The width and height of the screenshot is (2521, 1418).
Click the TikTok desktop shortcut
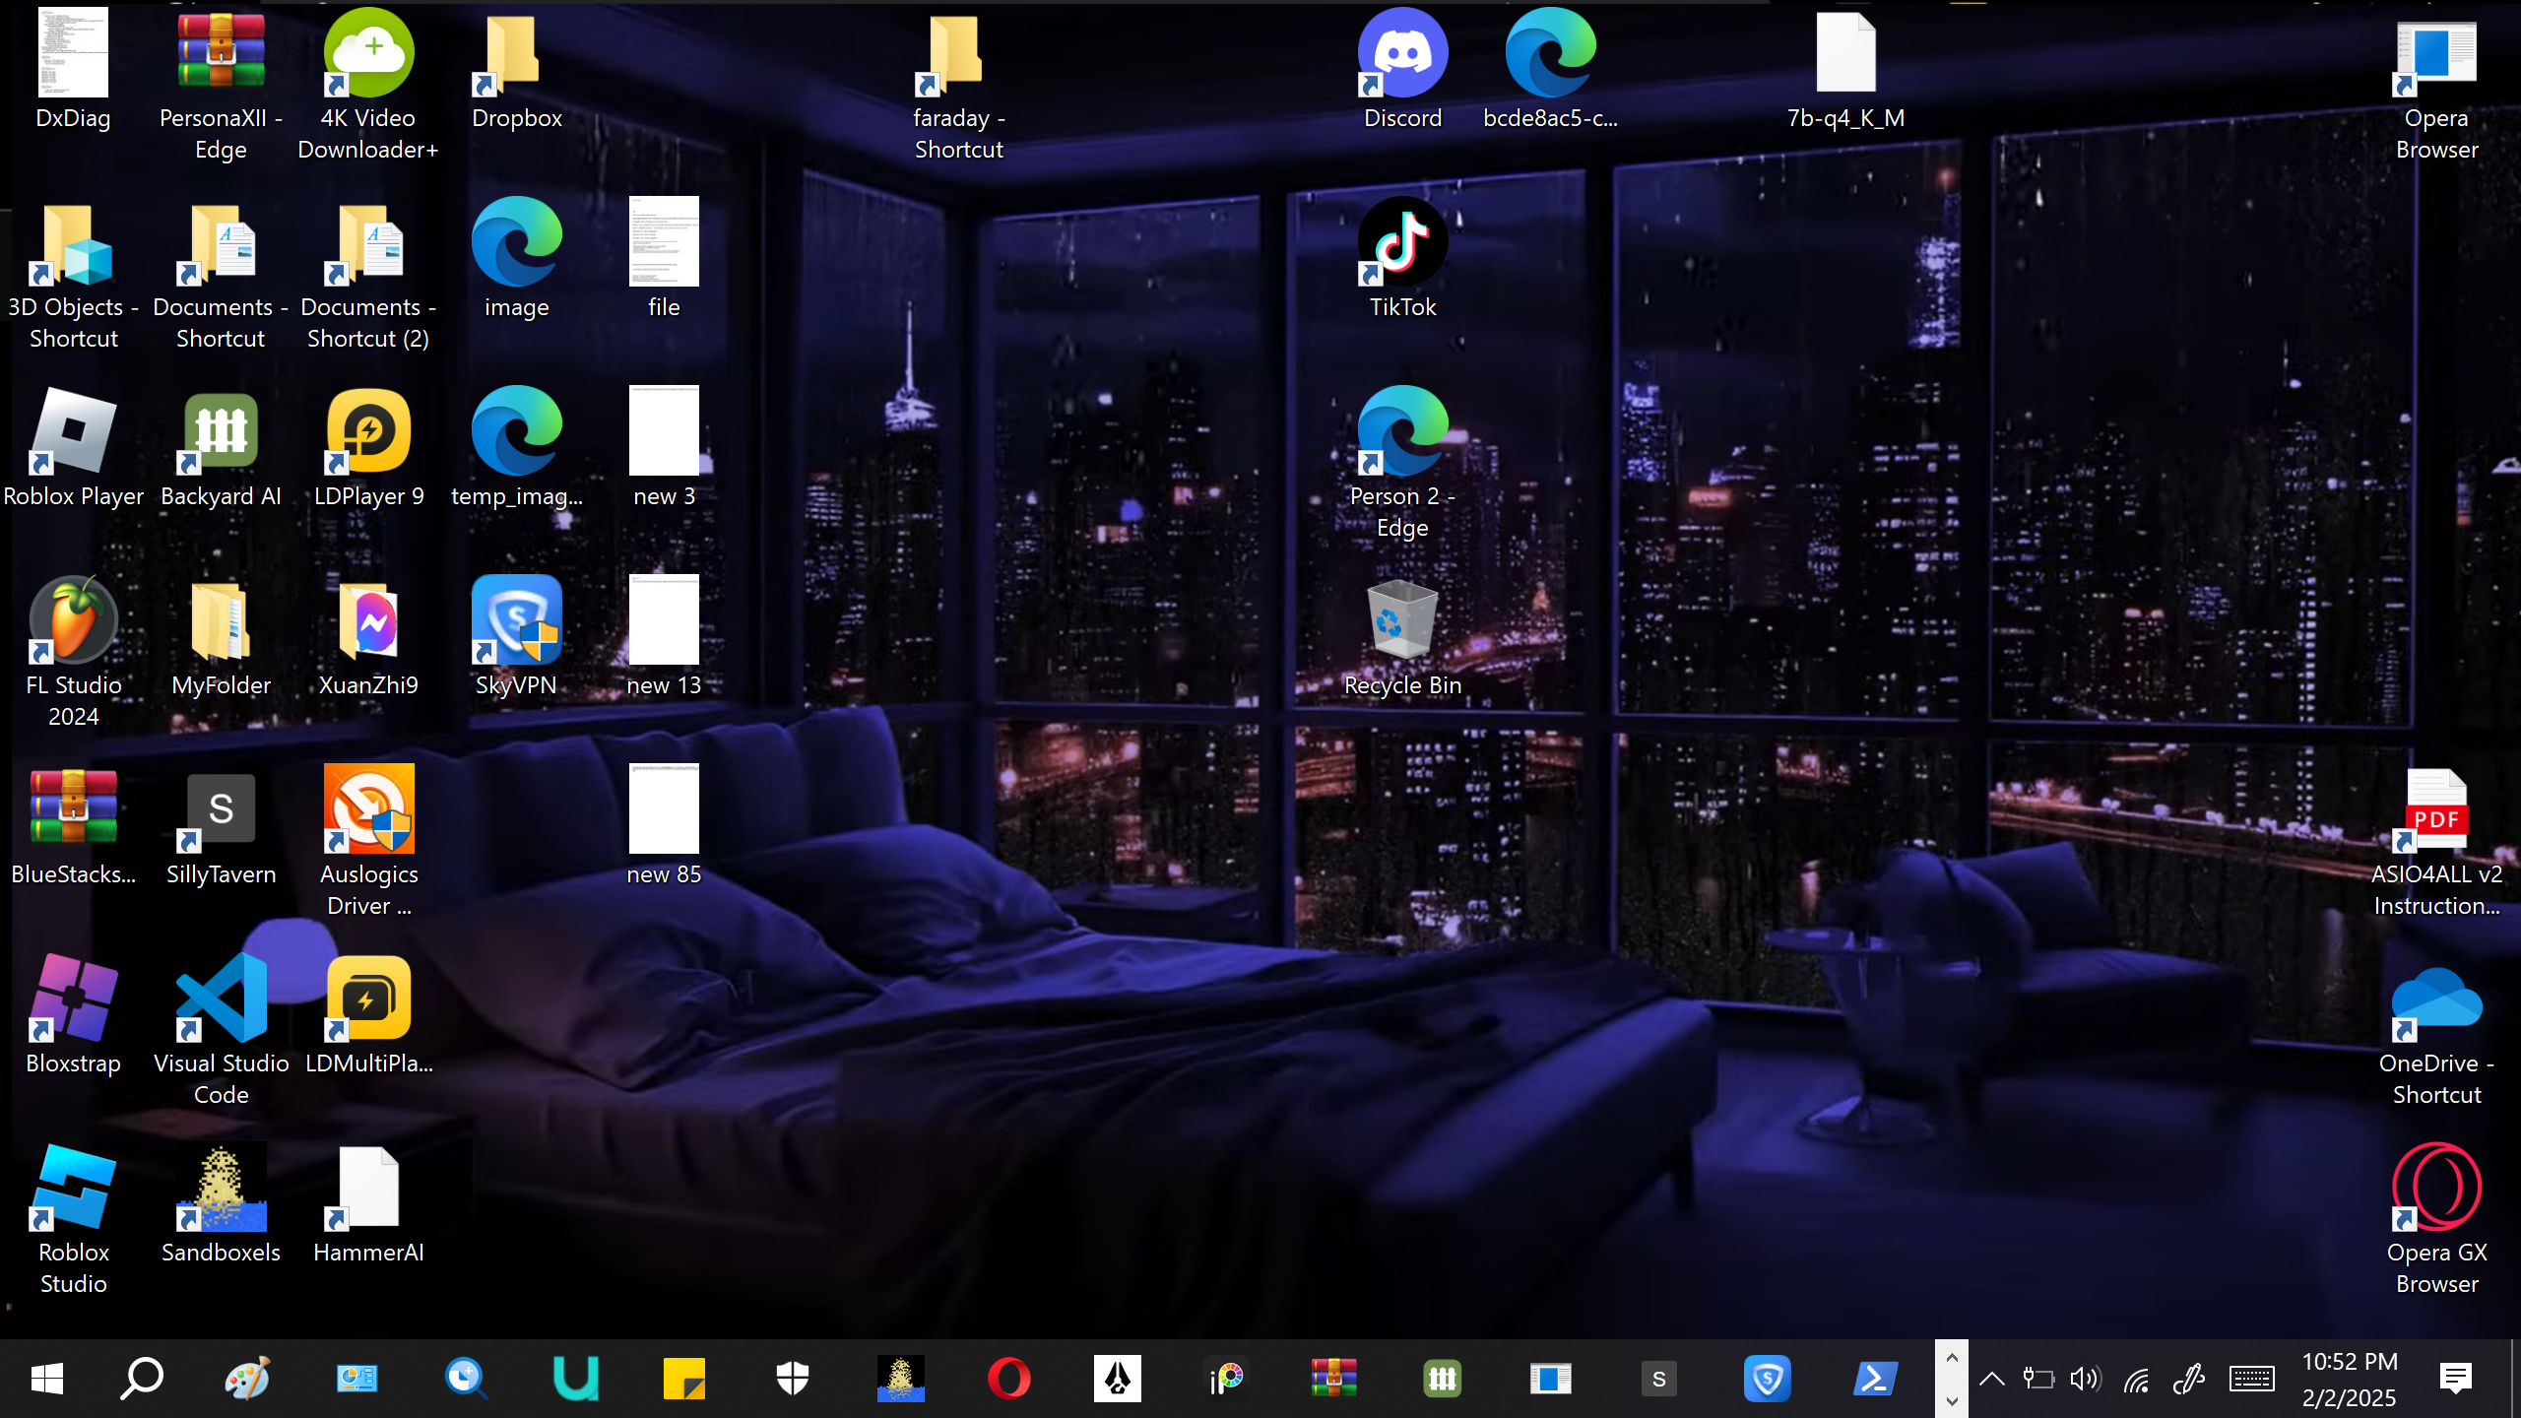pyautogui.click(x=1402, y=243)
